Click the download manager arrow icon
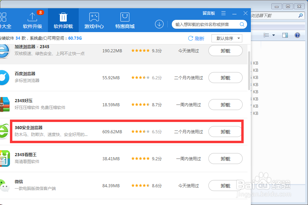Viewport: 308px width, 205px height. [x=159, y=24]
